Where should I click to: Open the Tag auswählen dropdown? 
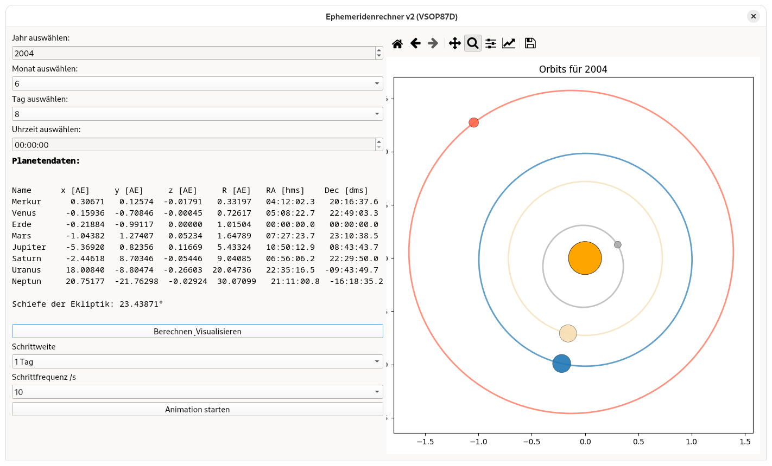(198, 114)
